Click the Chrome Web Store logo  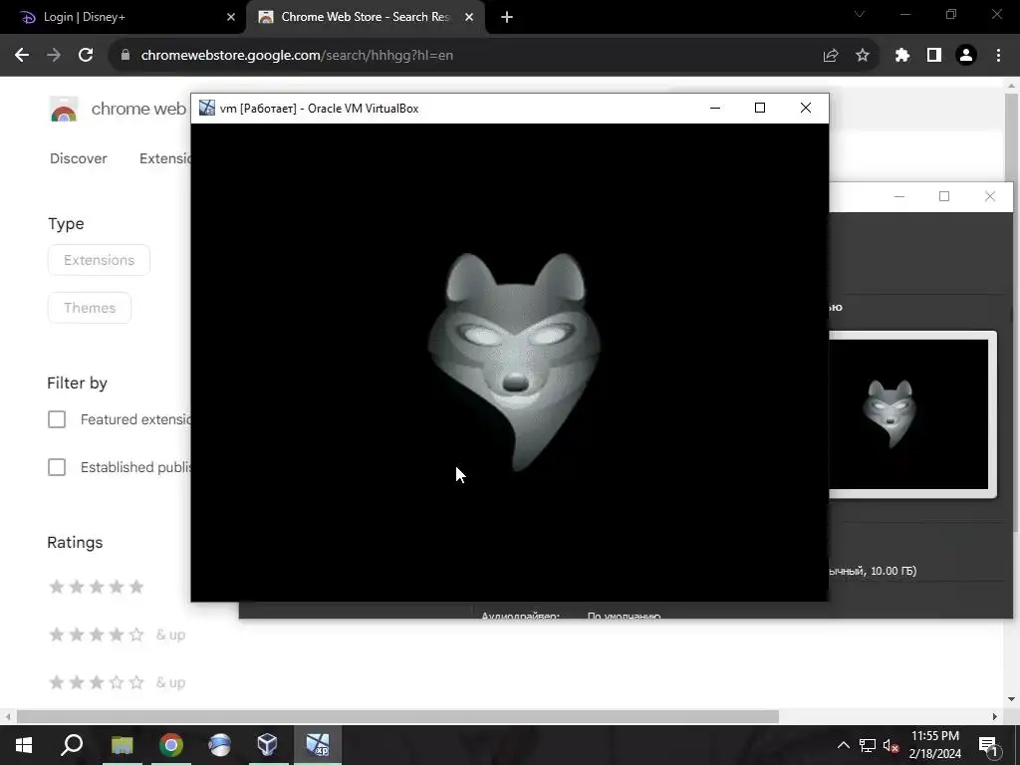coord(64,110)
